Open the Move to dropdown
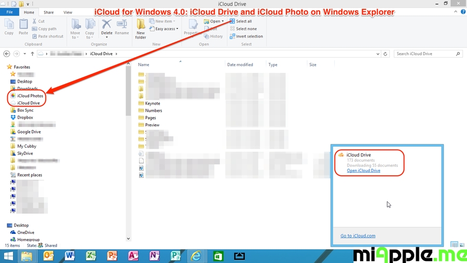The height and width of the screenshot is (263, 467). point(76,28)
